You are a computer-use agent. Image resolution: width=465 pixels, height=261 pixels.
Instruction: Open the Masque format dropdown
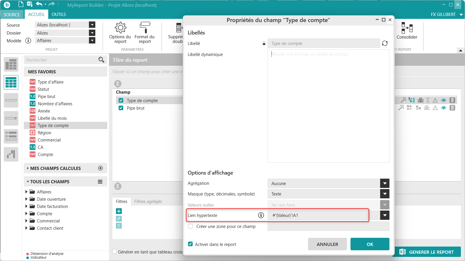coord(384,194)
